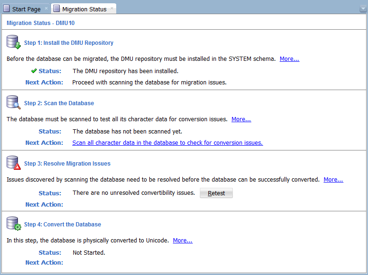Click the Step 2: Scan the Database heading
Viewport: 368px width, 275px height.
tap(59, 103)
